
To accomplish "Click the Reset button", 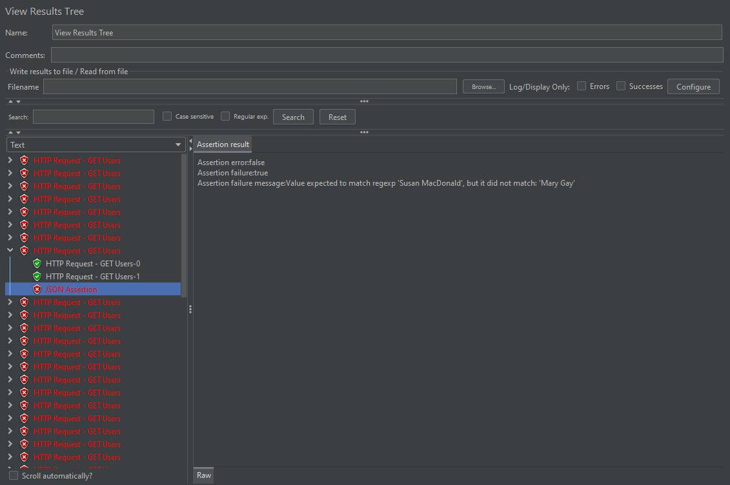I will [337, 117].
